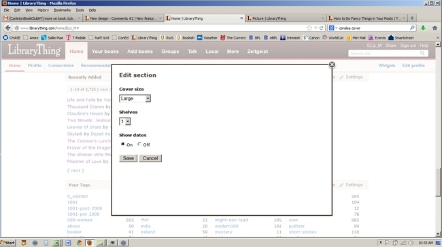This screenshot has height=247, width=442.
Task: Open the CHASE bookmark
Action: pos(12,38)
